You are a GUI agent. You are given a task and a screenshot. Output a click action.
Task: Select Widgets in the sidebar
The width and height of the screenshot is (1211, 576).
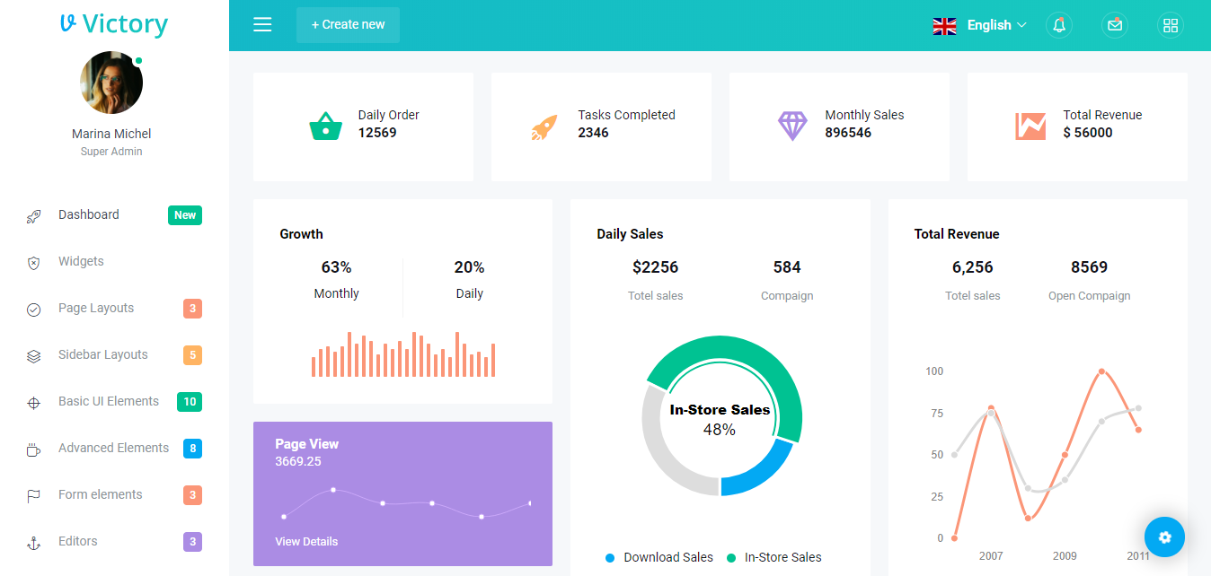click(81, 261)
